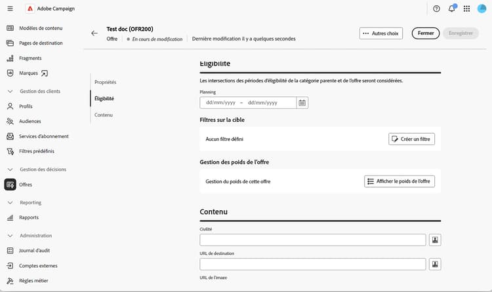The height and width of the screenshot is (292, 492).
Task: Click the Services d'abonnement icon
Action: (10, 136)
